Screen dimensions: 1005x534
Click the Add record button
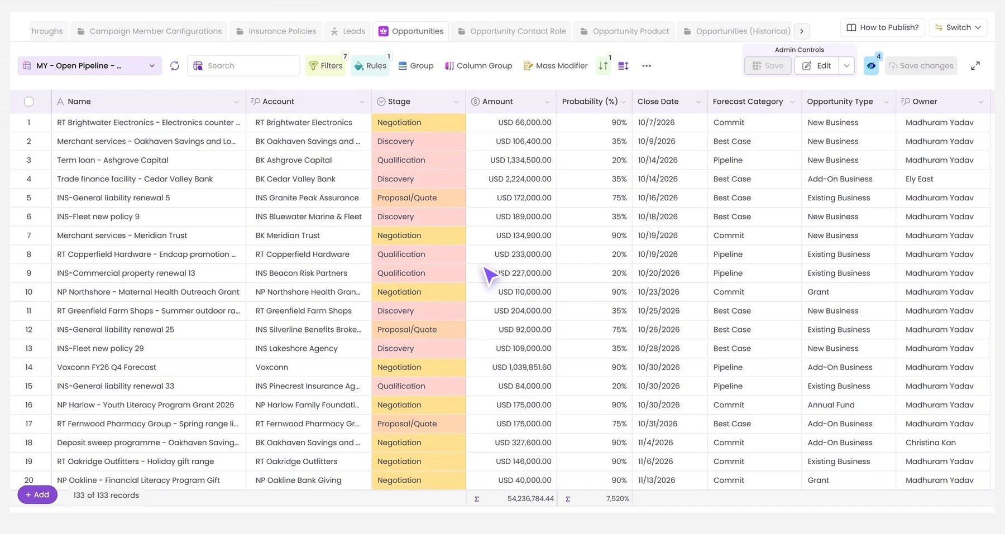pos(37,495)
